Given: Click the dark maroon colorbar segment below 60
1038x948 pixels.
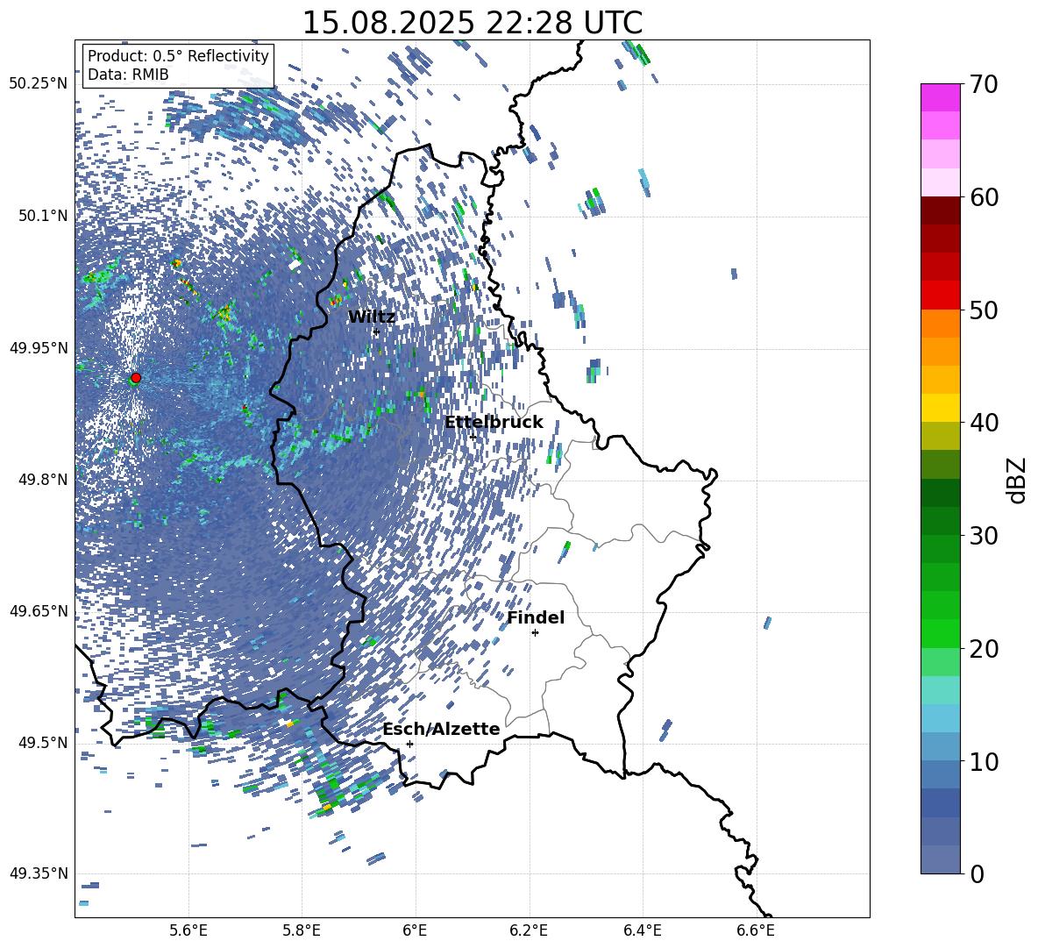Looking at the screenshot, I should 940,210.
